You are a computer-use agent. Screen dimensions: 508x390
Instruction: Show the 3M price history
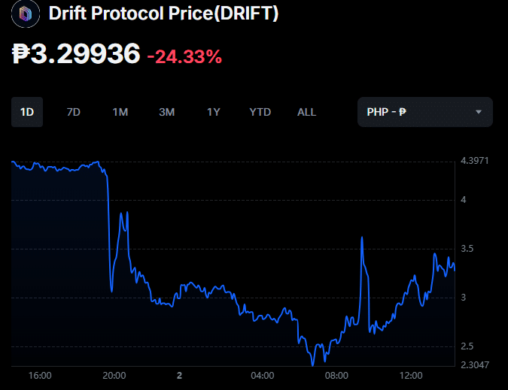167,112
